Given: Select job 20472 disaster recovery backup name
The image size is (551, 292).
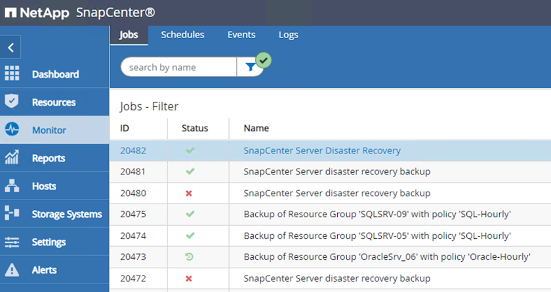Looking at the screenshot, I should pyautogui.click(x=337, y=278).
